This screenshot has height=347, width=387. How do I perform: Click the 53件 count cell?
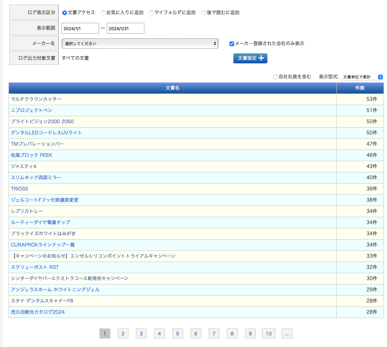360,99
